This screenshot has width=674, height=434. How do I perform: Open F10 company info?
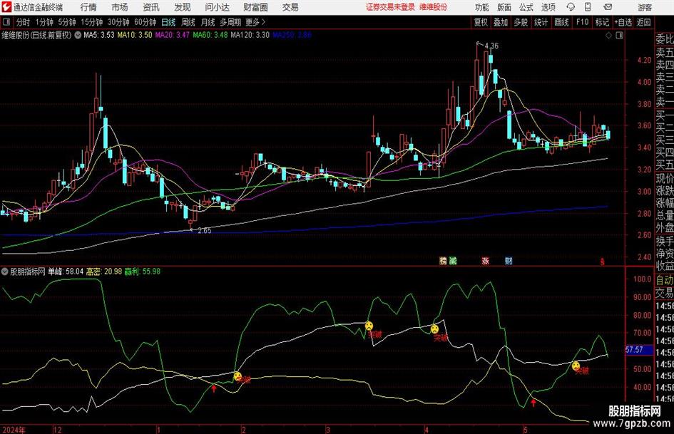(582, 22)
